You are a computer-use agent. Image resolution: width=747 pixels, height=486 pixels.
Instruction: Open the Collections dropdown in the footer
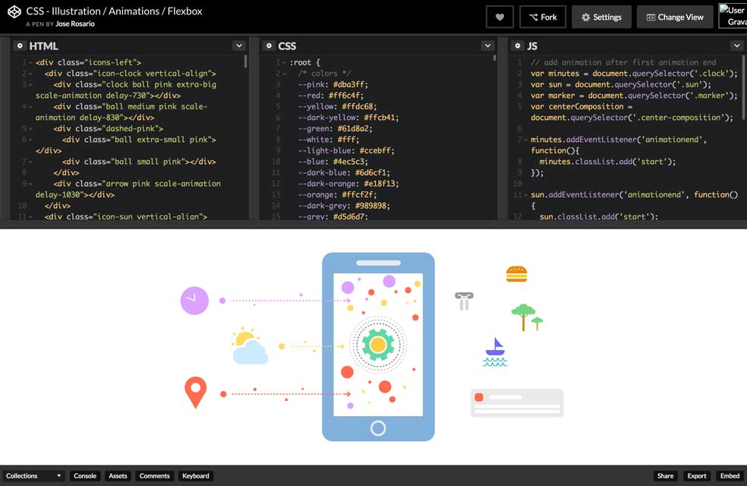tap(33, 476)
